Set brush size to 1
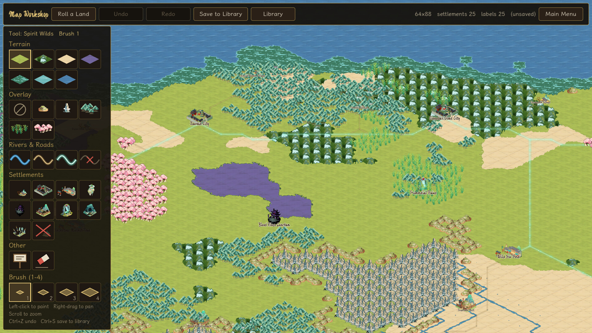Image resolution: width=592 pixels, height=333 pixels. tap(20, 292)
